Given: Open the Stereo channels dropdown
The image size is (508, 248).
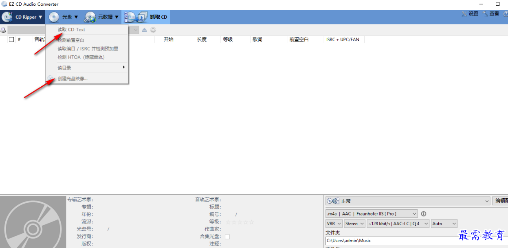Looking at the screenshot, I should pos(354,224).
